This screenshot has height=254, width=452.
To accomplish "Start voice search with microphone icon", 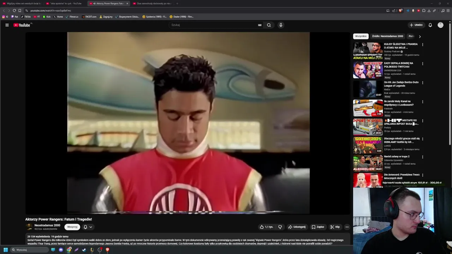I will pyautogui.click(x=281, y=25).
